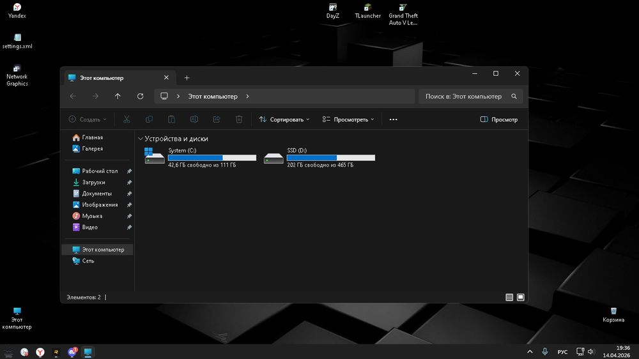Select the Корзина recycle bin icon
The image size is (639, 359).
click(x=613, y=315)
